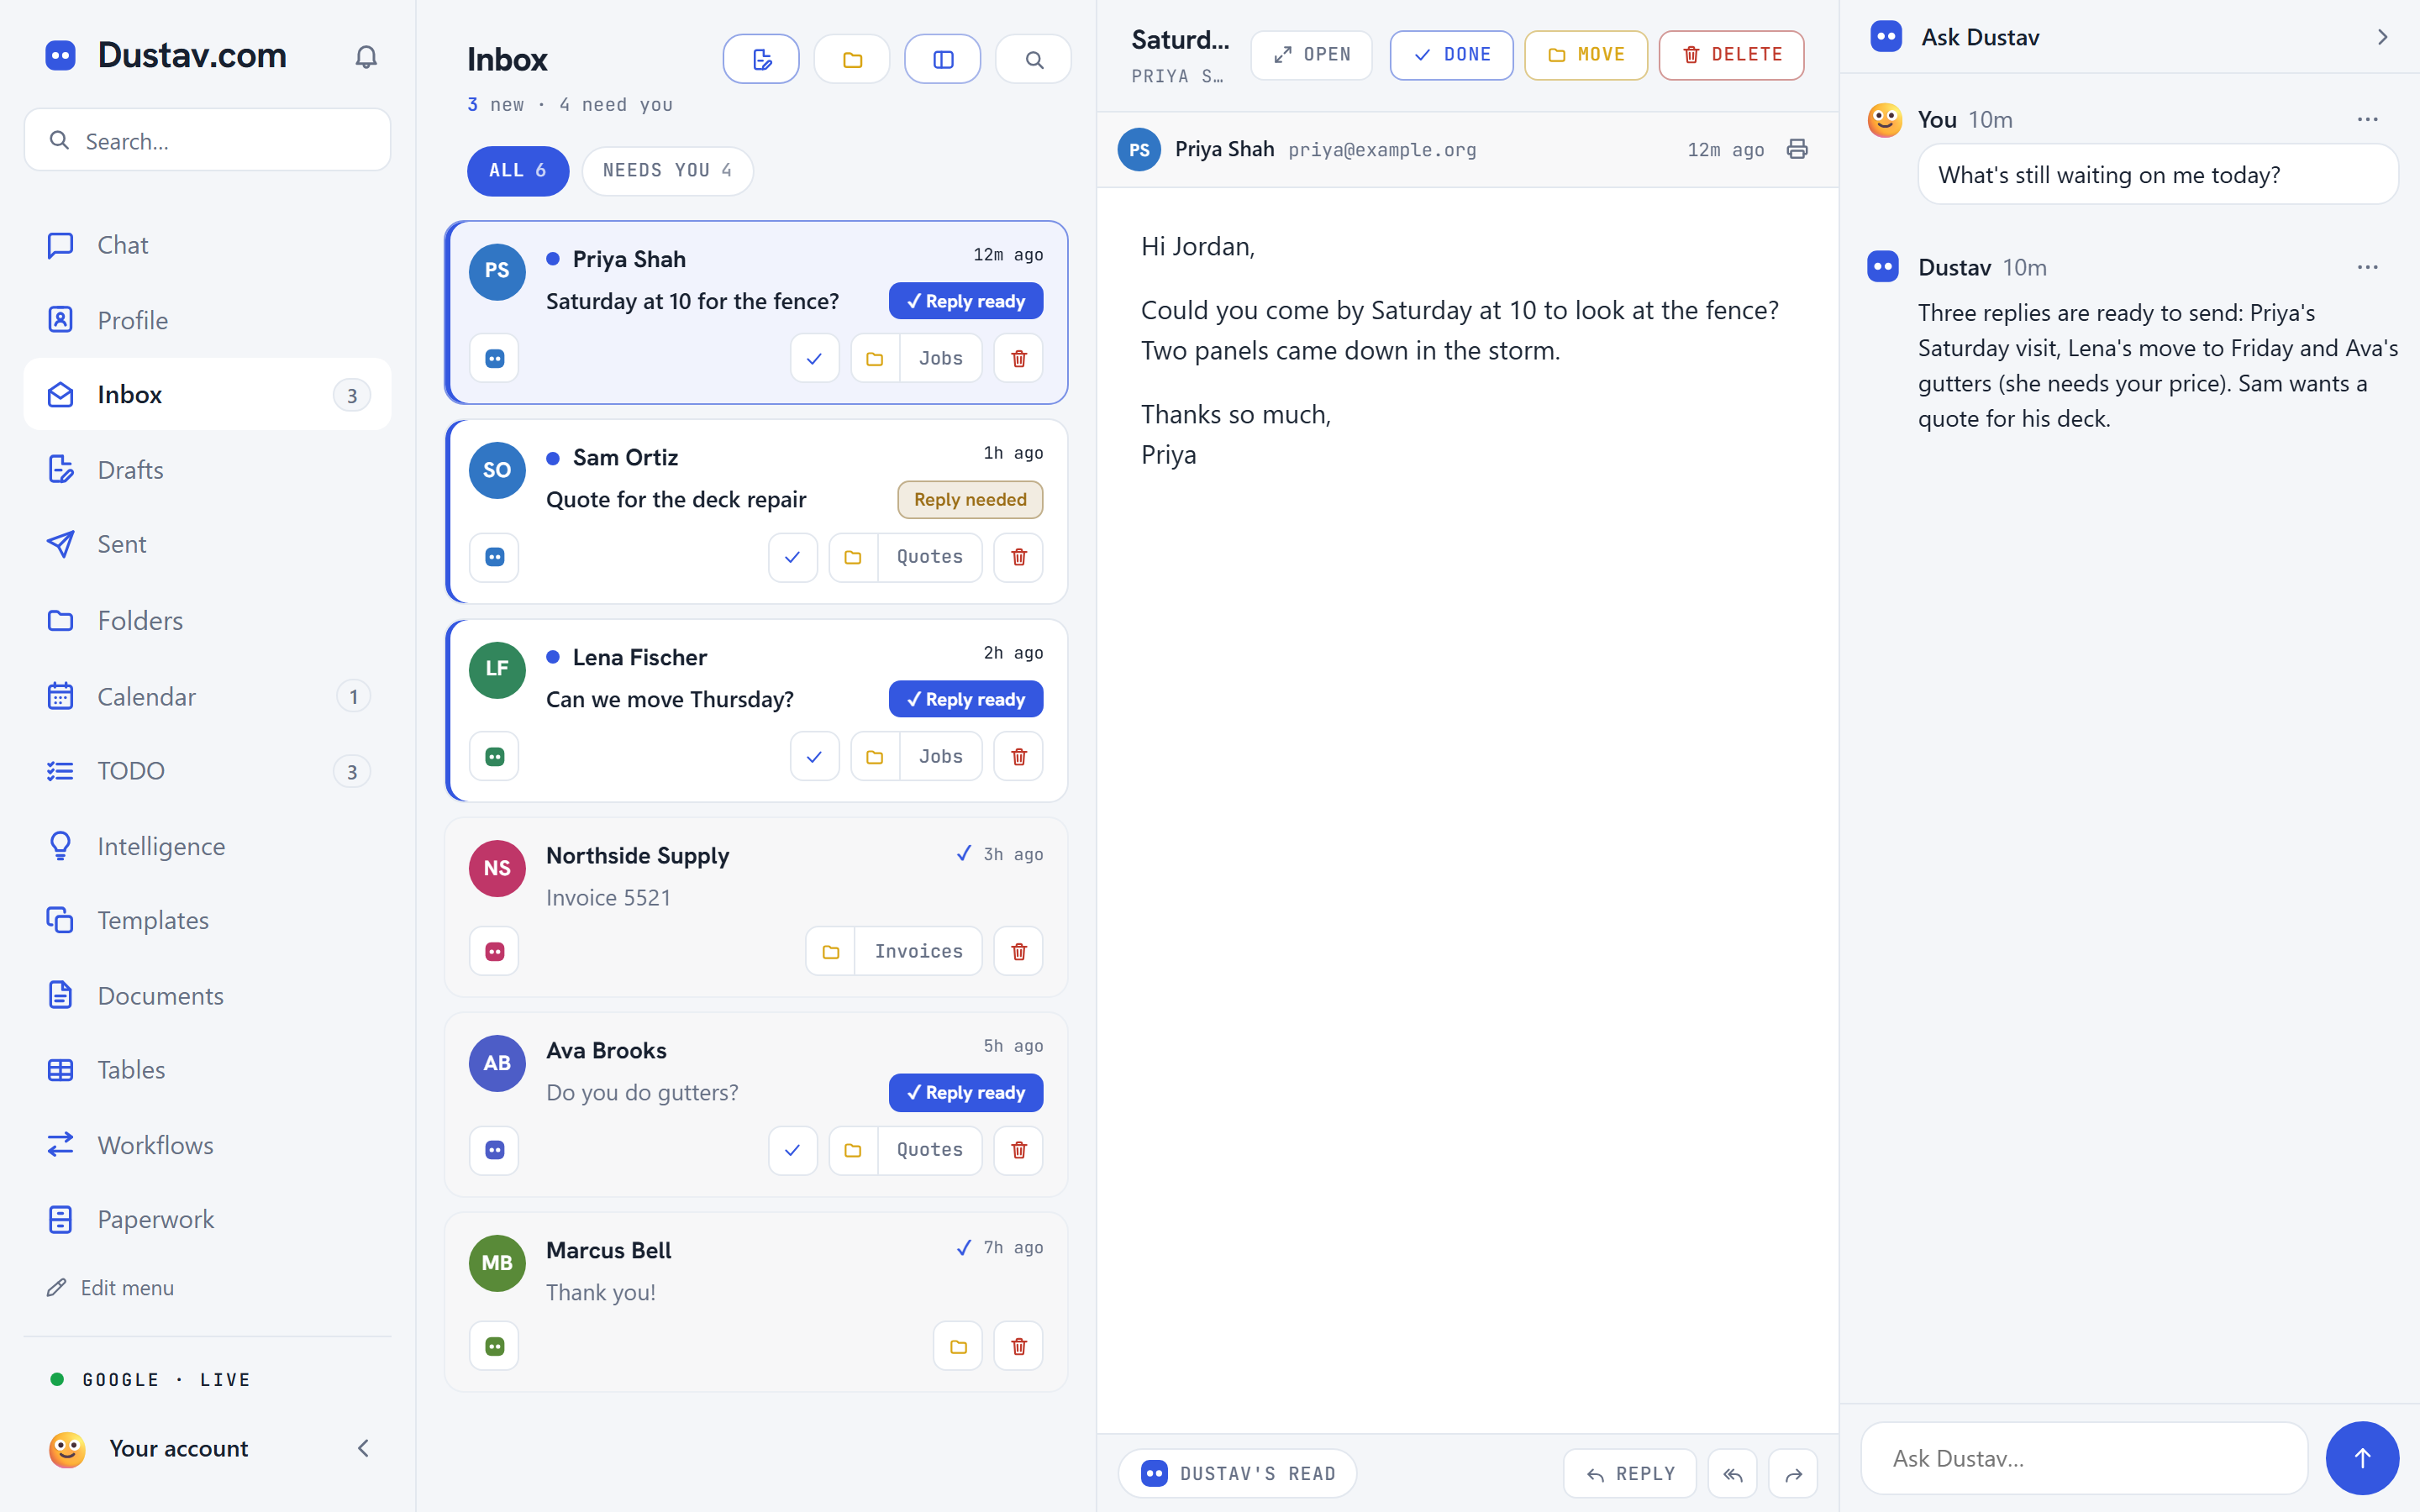Click Edit menu link in sidebar
This screenshot has width=2420, height=1512.
(110, 1288)
